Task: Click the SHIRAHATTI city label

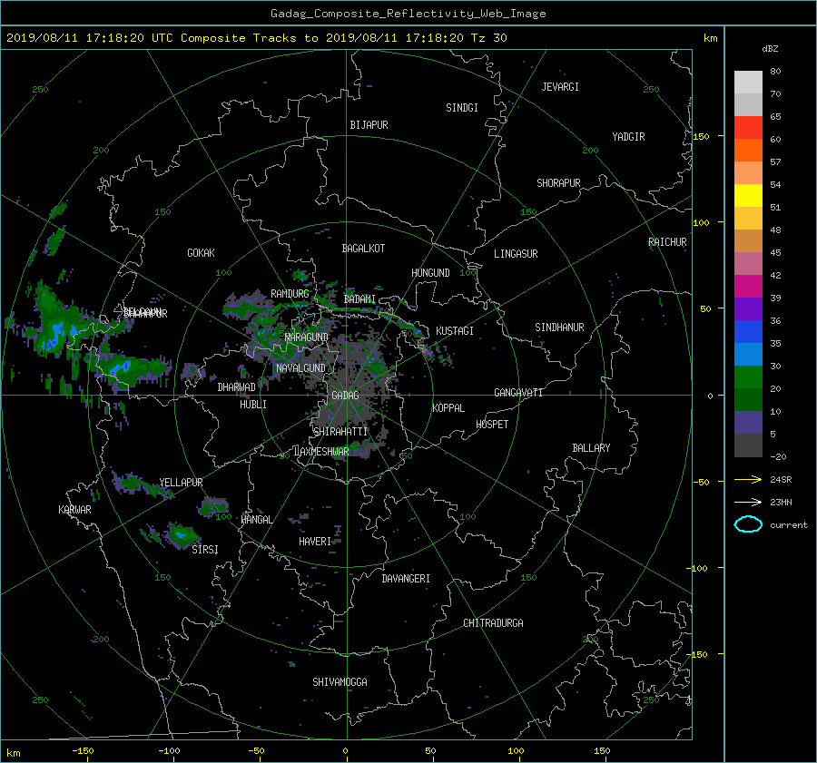Action: [340, 432]
